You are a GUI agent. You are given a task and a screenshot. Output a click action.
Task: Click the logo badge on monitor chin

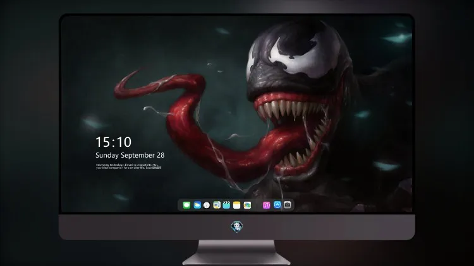pyautogui.click(x=237, y=227)
